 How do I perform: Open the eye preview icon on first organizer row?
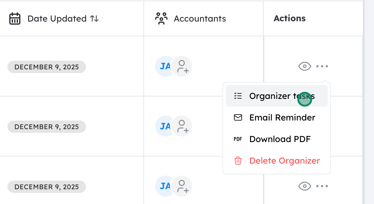tap(305, 66)
